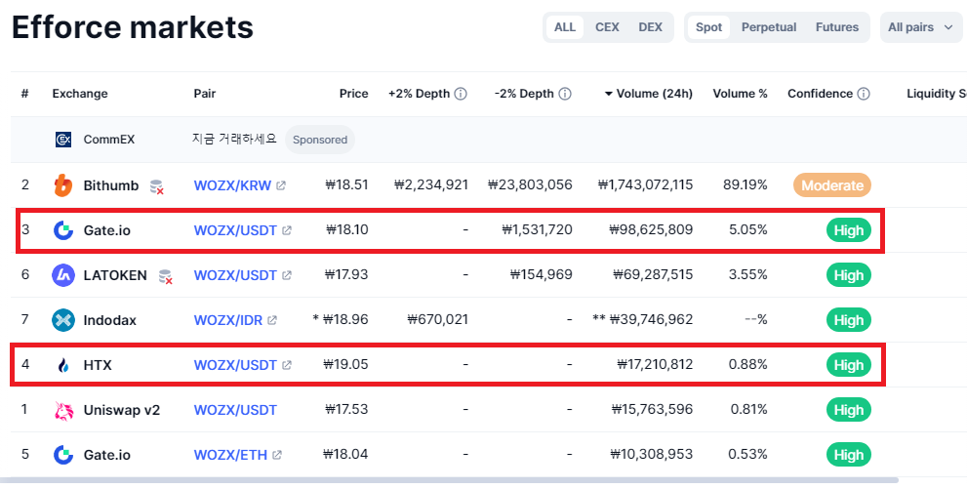Image resolution: width=967 pixels, height=489 pixels.
Task: Click the ₩18.51 Bithumb price
Action: (346, 185)
